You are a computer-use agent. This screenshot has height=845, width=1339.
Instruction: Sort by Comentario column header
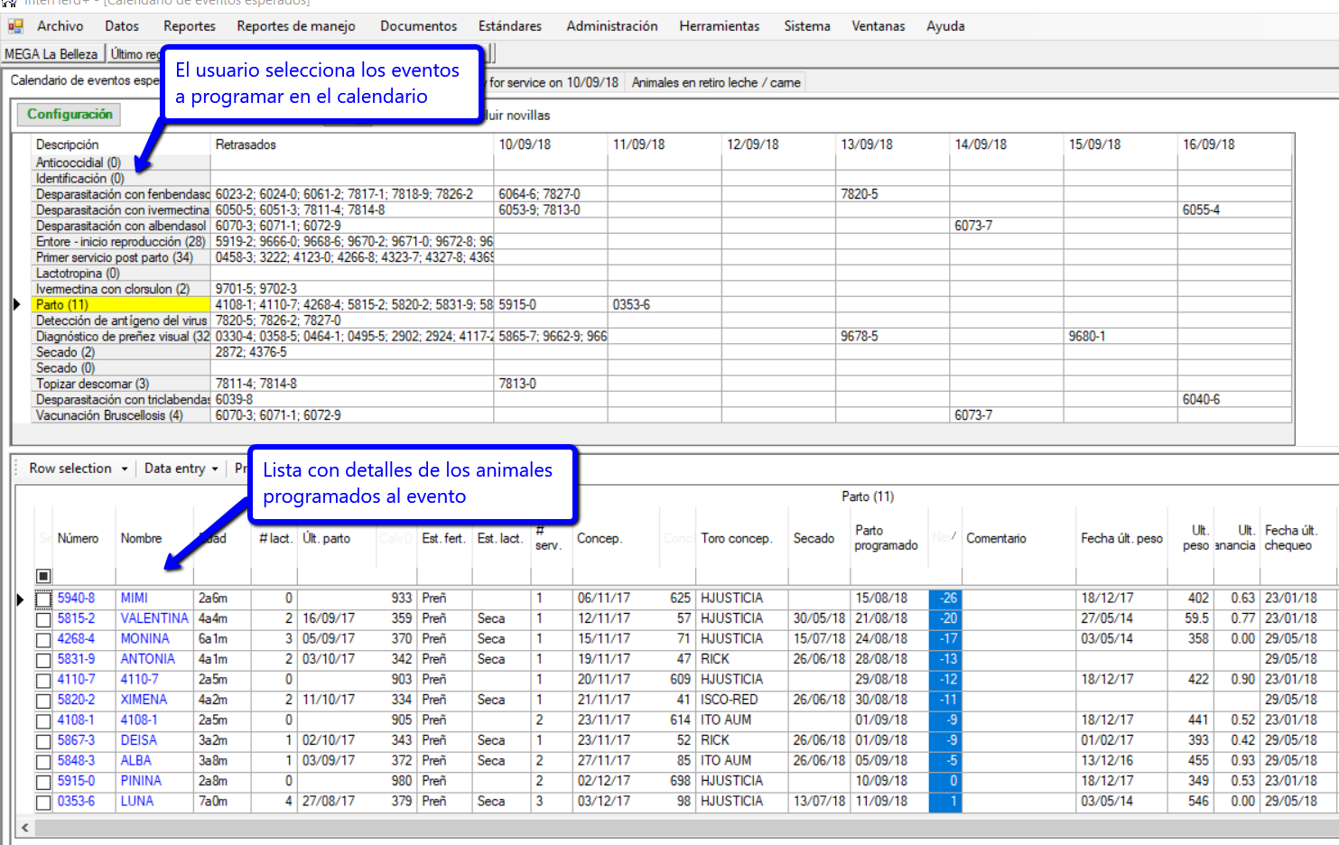996,538
